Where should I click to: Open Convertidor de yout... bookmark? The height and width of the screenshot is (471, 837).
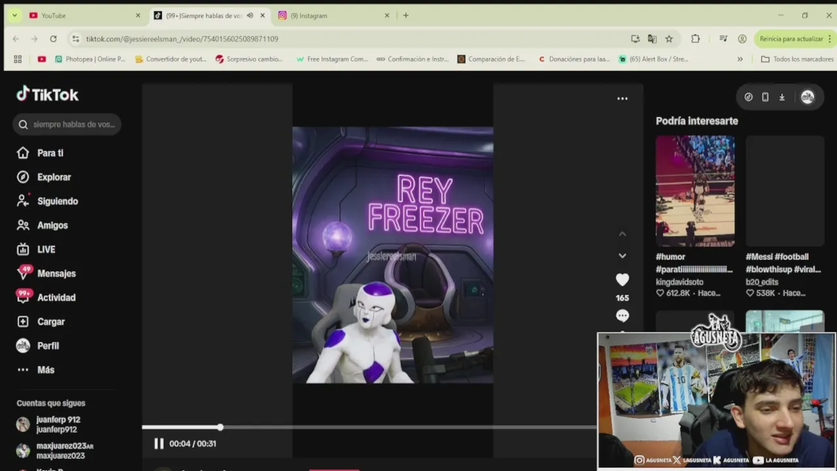[171, 59]
